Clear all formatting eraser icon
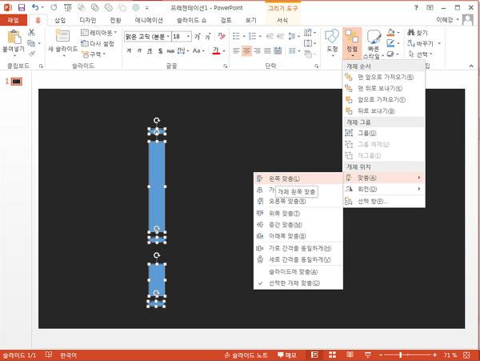 [222, 37]
